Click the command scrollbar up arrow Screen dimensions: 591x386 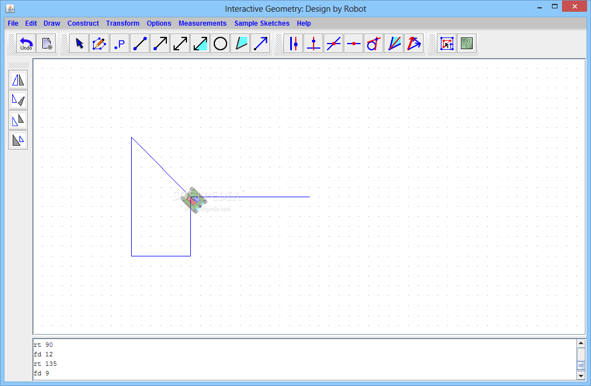click(581, 344)
